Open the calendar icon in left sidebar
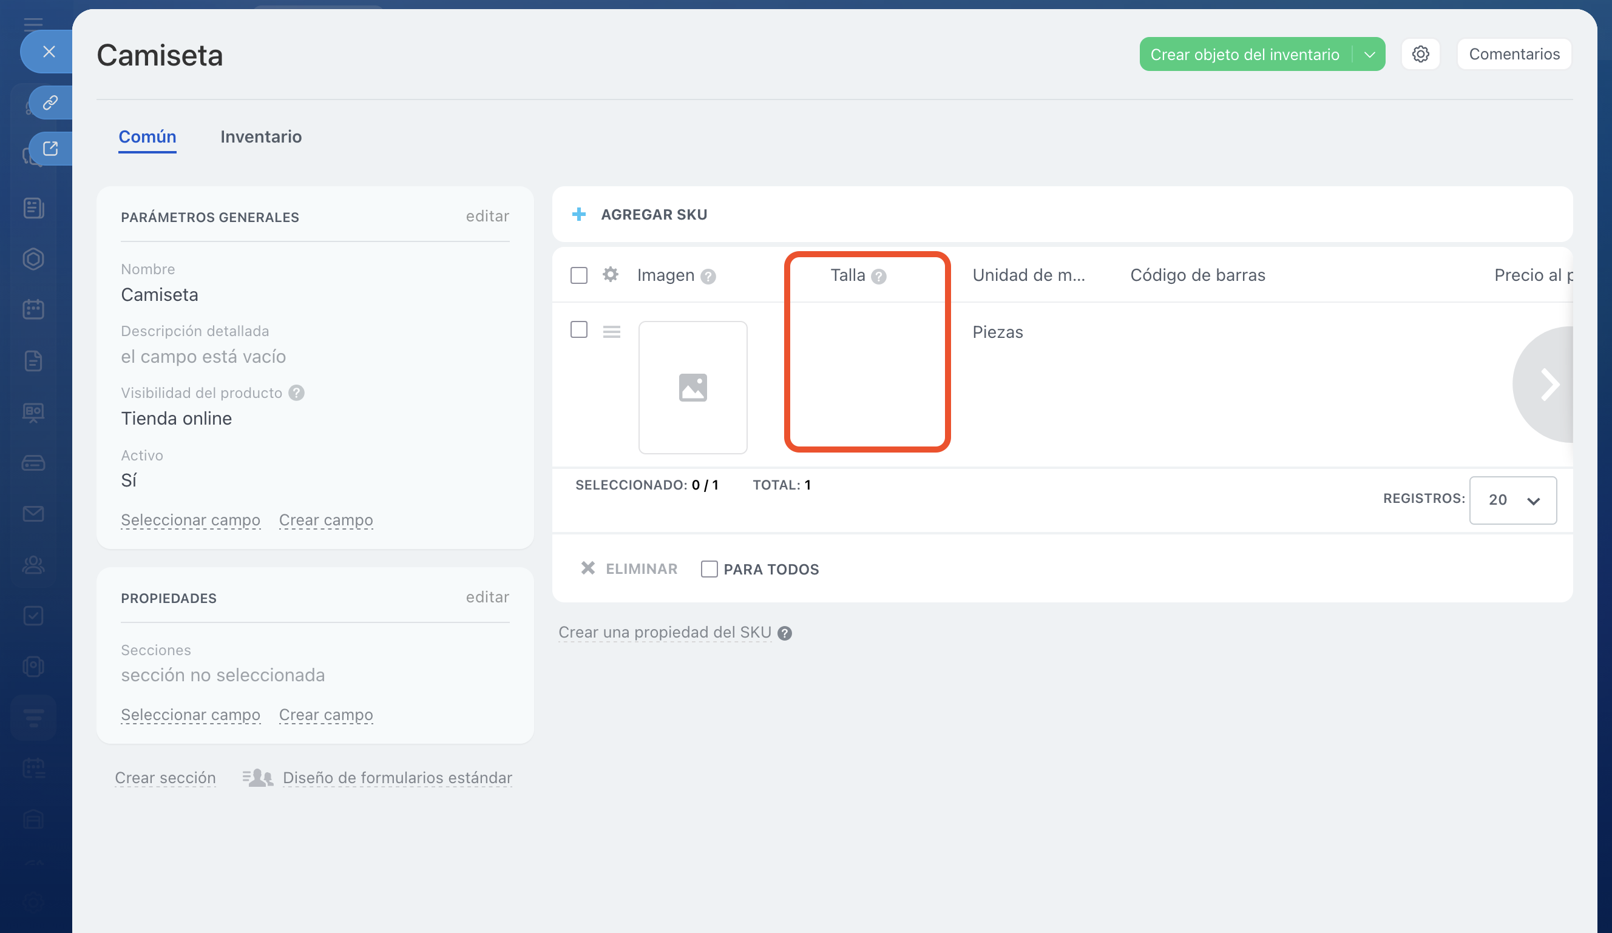1612x933 pixels. [x=33, y=309]
